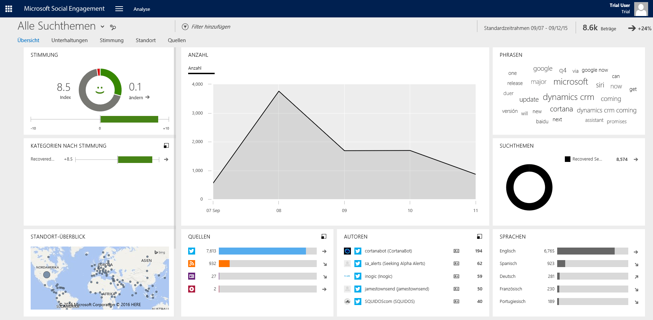Click the phrase 'google now'
Image resolution: width=653 pixels, height=320 pixels.
[595, 70]
